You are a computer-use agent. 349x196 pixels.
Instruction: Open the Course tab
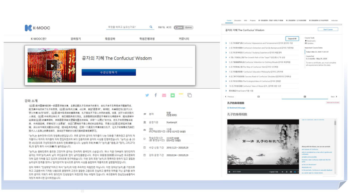[229, 20]
